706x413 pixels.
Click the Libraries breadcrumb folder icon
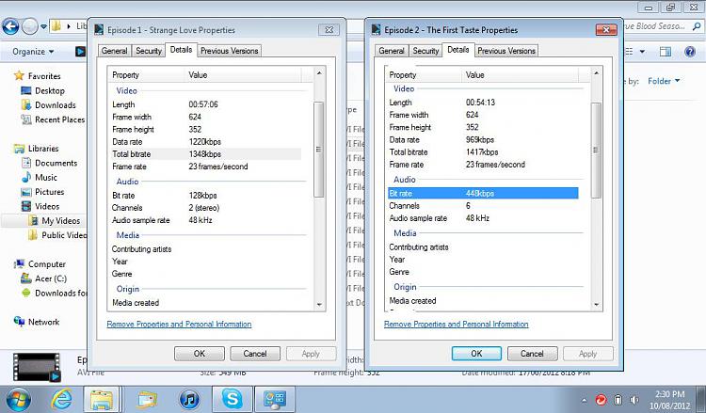click(56, 26)
